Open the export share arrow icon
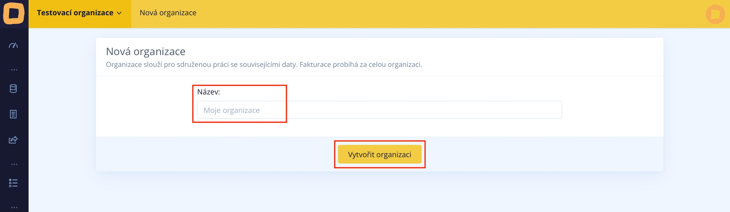 13,140
